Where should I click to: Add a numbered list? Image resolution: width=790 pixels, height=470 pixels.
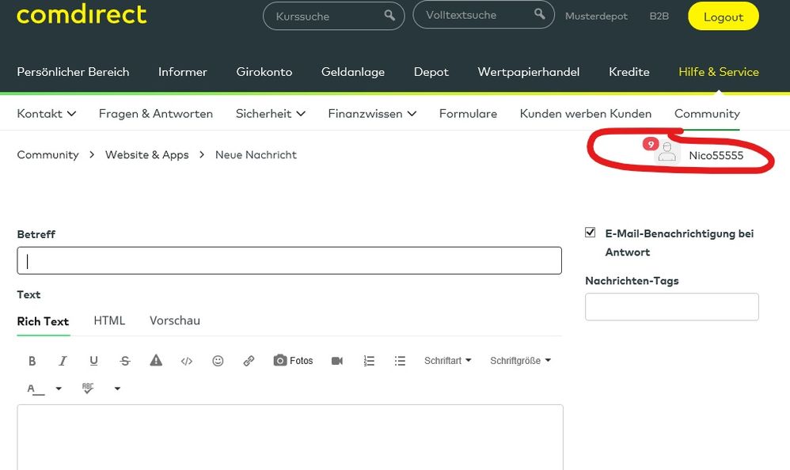pyautogui.click(x=369, y=361)
